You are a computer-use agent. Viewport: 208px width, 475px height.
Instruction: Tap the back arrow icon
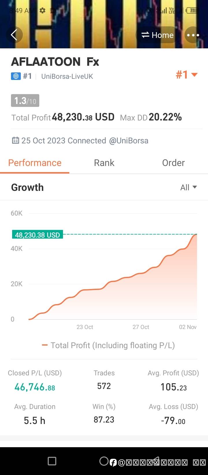point(14,35)
